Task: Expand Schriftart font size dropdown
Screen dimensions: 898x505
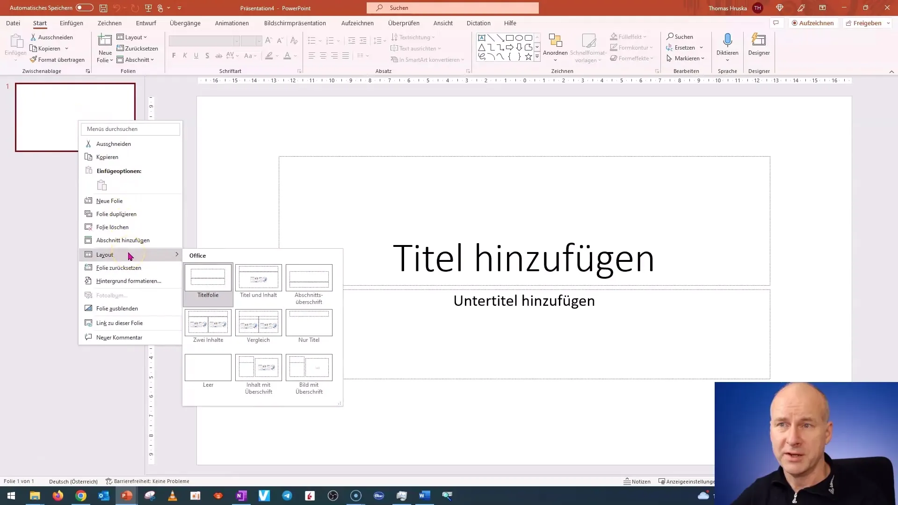Action: click(x=259, y=41)
